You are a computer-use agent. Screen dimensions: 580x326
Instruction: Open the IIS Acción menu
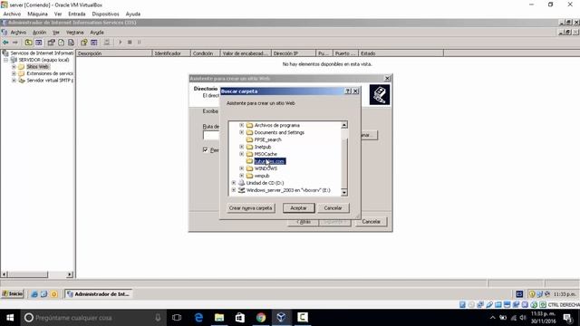click(39, 33)
